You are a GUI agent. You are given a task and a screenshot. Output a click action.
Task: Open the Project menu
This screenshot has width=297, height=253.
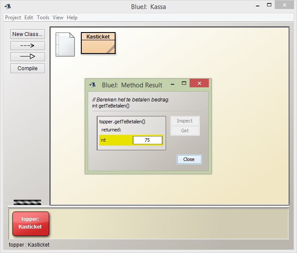pyautogui.click(x=13, y=18)
